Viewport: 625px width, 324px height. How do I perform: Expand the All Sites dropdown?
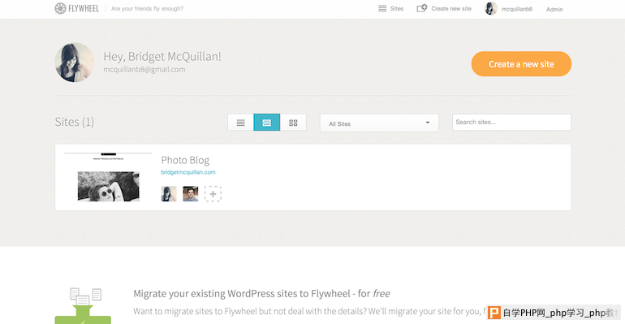coord(379,123)
